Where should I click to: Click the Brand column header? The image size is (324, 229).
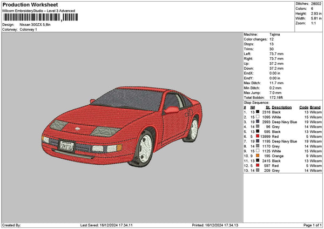coord(315,107)
